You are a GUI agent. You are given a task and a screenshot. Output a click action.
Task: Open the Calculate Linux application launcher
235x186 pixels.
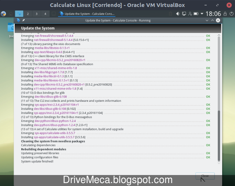3,14
